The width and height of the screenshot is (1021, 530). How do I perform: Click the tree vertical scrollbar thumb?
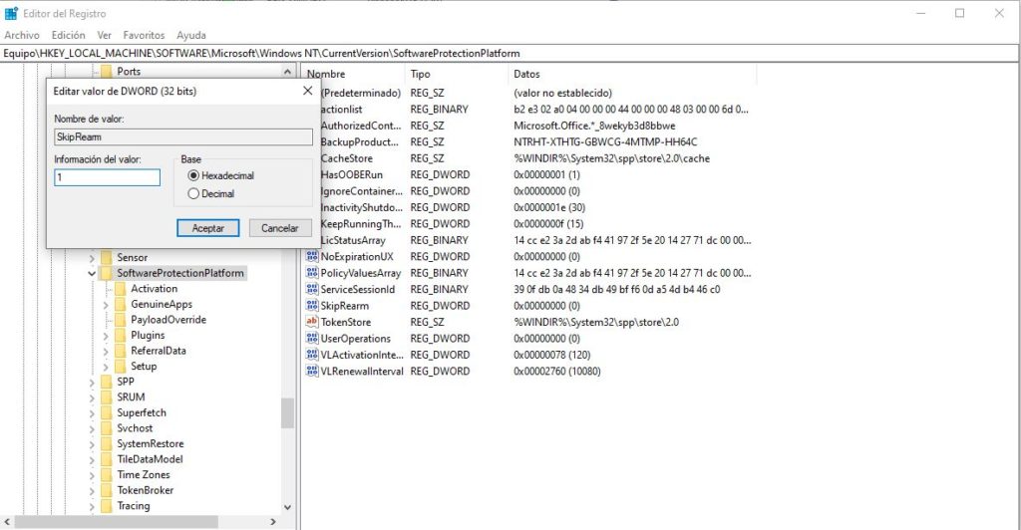287,413
